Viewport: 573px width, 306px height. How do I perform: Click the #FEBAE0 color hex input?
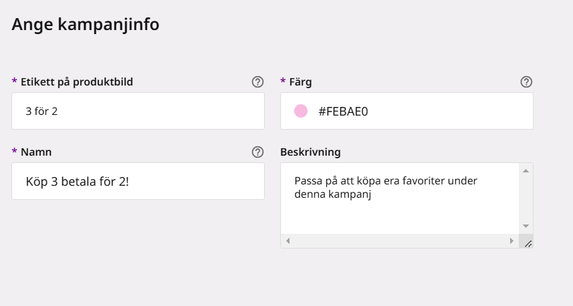(407, 111)
